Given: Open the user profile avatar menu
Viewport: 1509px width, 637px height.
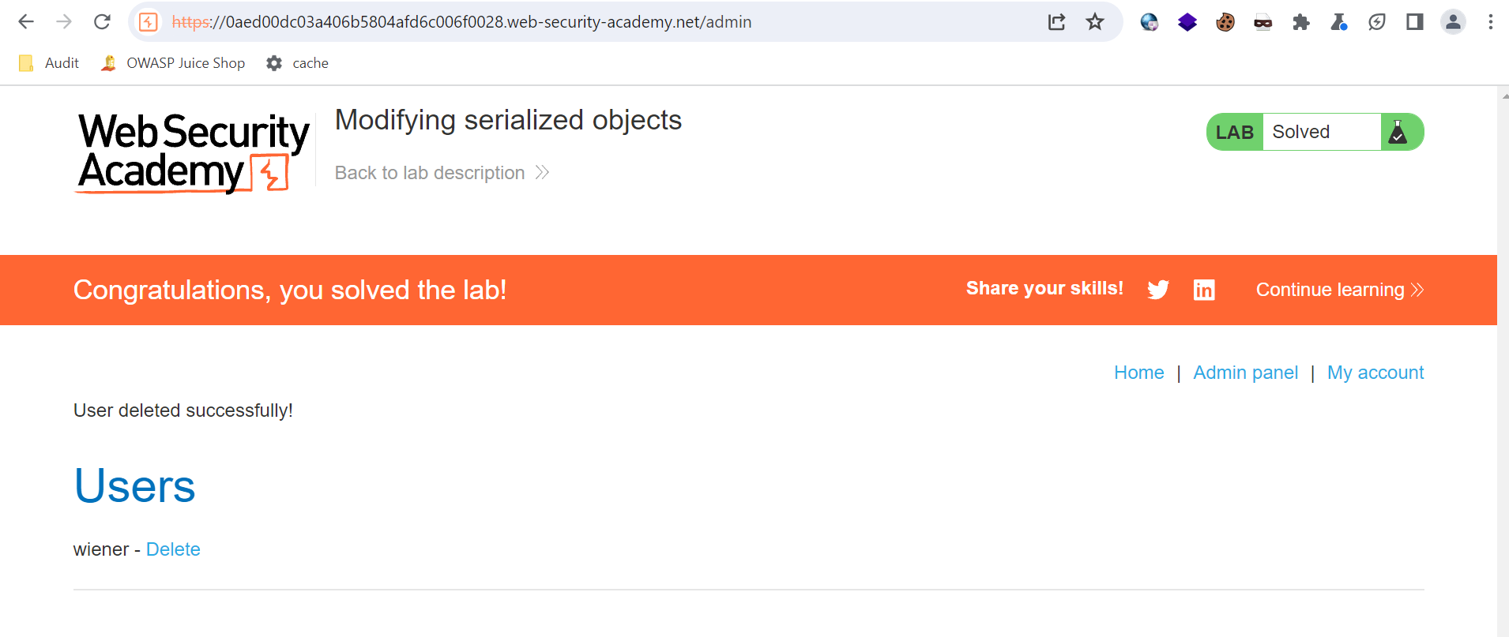Looking at the screenshot, I should (x=1453, y=22).
